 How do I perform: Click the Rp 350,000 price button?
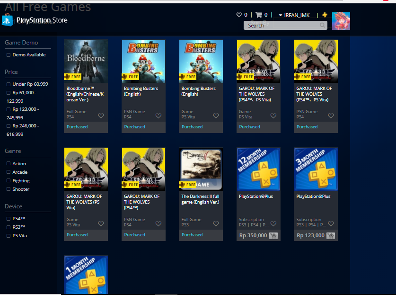253,235
